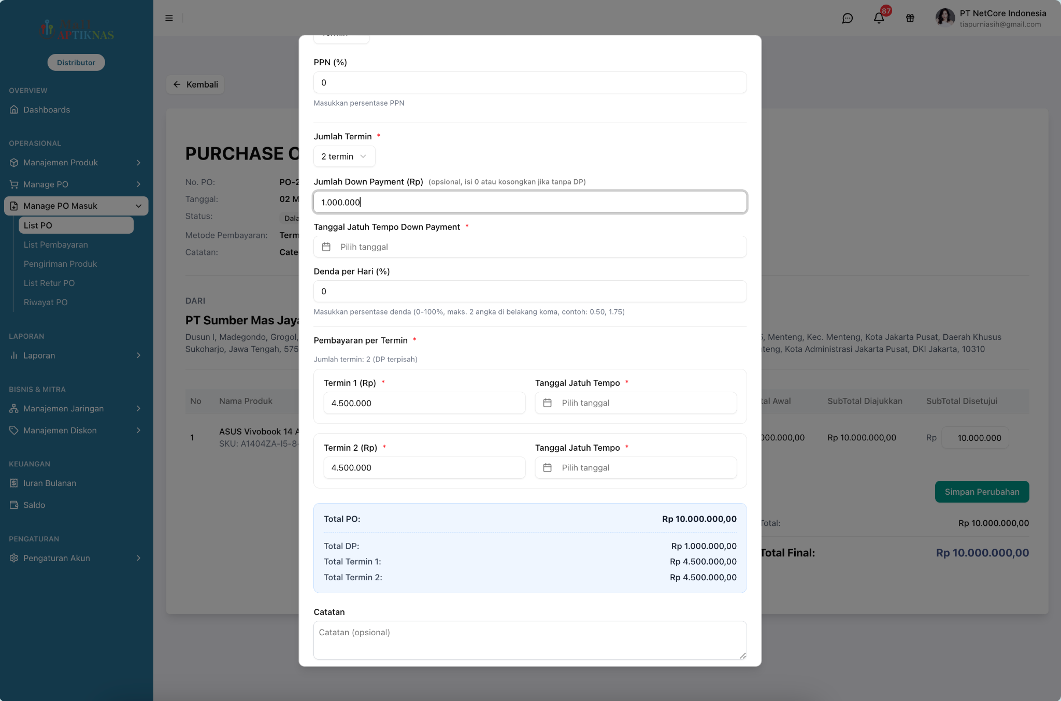Viewport: 1061px width, 701px height.
Task: Click the Iuran Bulanan icon
Action: 14,483
